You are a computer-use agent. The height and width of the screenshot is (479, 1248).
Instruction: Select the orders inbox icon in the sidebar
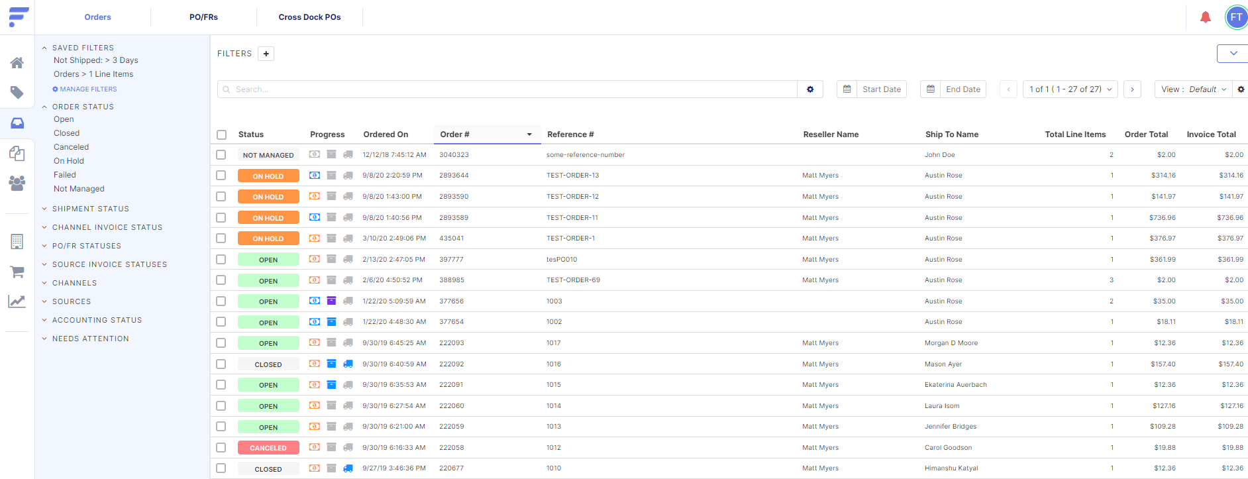[x=17, y=123]
